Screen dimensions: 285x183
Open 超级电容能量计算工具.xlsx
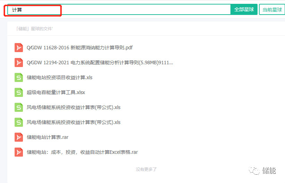pyautogui.click(x=56, y=92)
